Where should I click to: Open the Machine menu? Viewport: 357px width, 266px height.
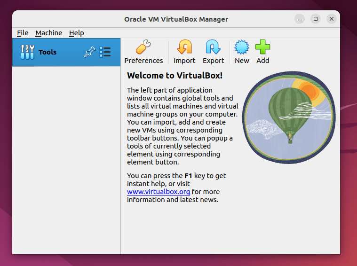click(x=49, y=33)
